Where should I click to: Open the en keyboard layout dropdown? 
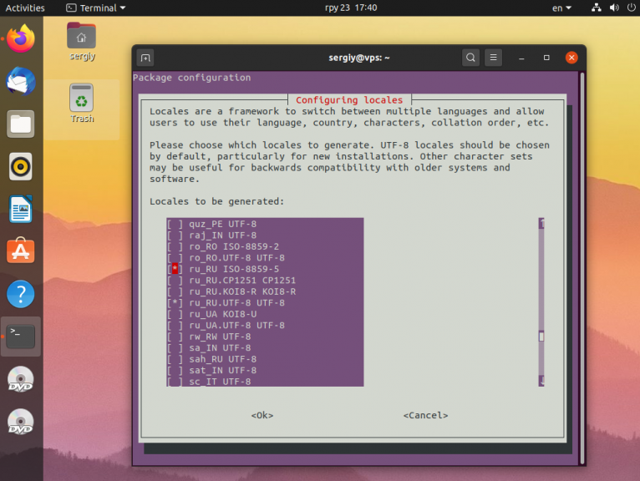pos(561,8)
